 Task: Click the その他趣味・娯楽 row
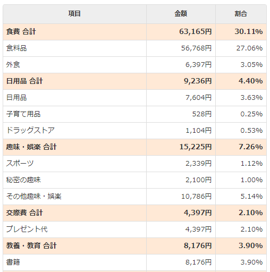[134, 197]
